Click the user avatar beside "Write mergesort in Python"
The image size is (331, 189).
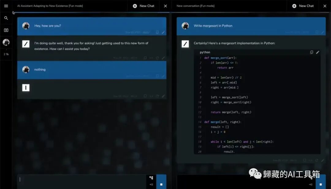pyautogui.click(x=185, y=26)
